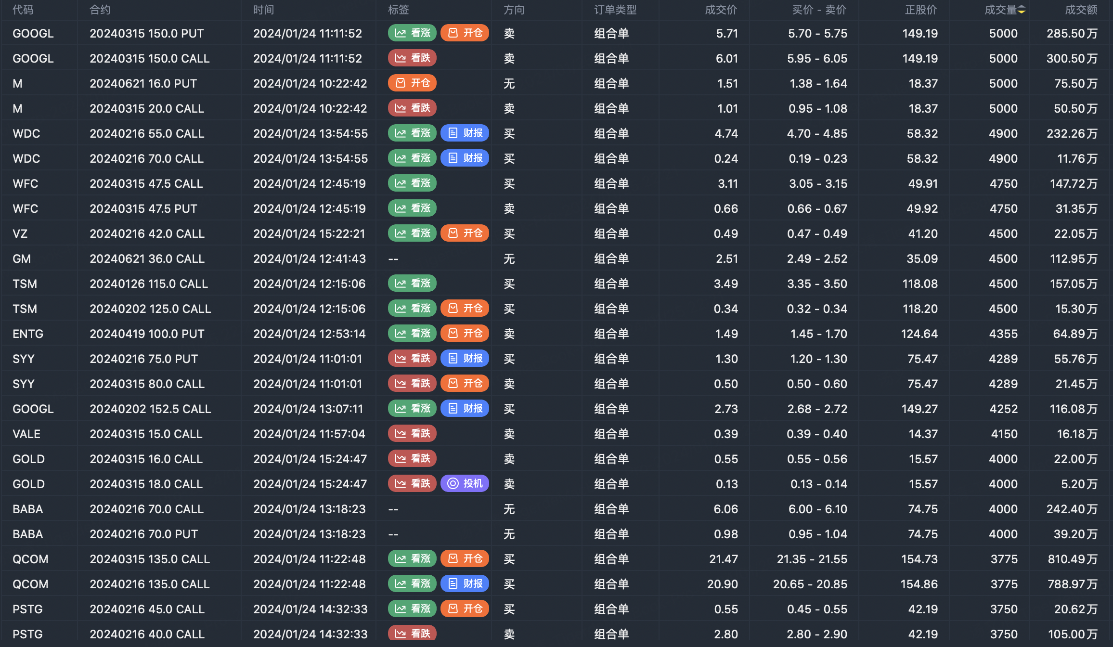Click the 订单类型 column header
Viewport: 1113px width, 647px height.
pyautogui.click(x=615, y=10)
